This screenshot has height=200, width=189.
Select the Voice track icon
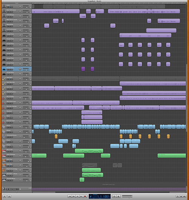pyautogui.click(x=4, y=6)
